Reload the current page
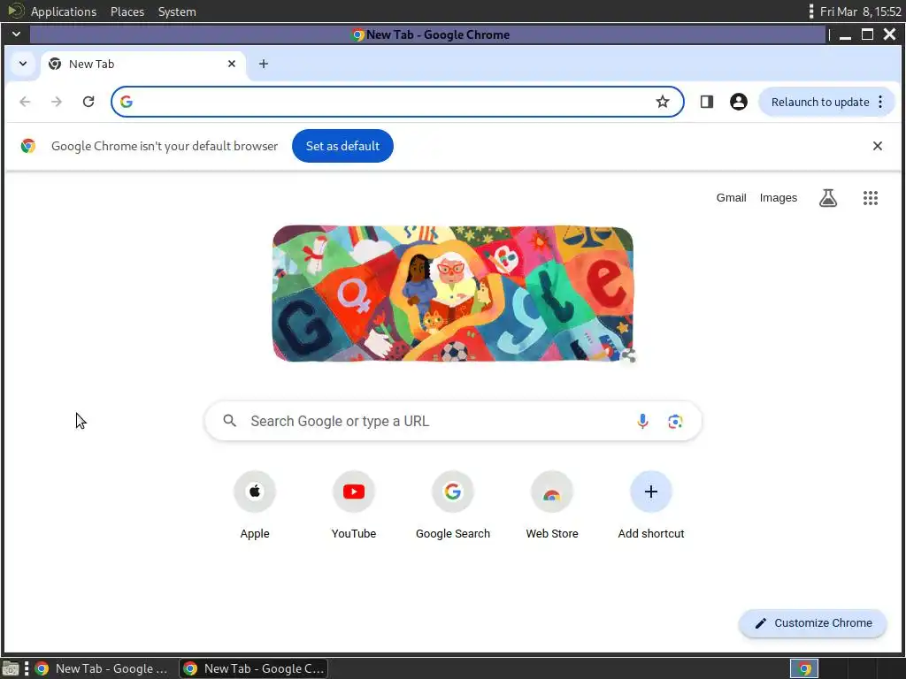 coord(88,102)
